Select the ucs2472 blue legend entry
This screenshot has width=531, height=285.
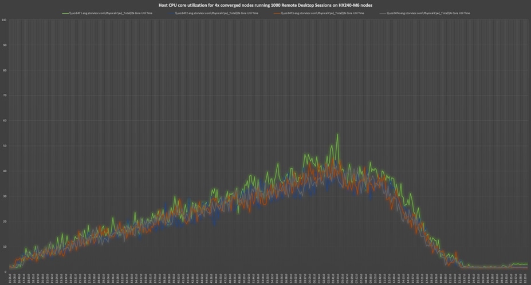coord(213,13)
